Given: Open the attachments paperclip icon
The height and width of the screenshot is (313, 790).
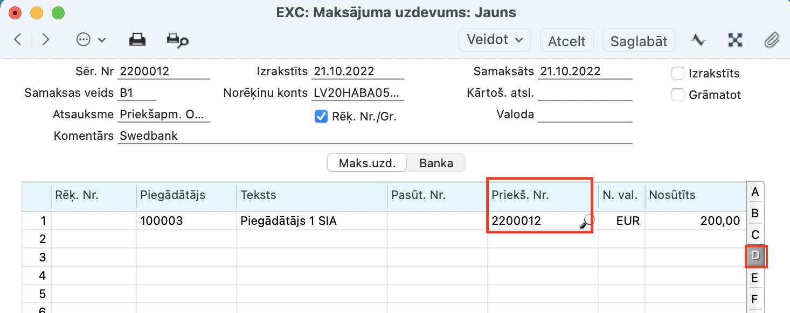Looking at the screenshot, I should (x=772, y=40).
